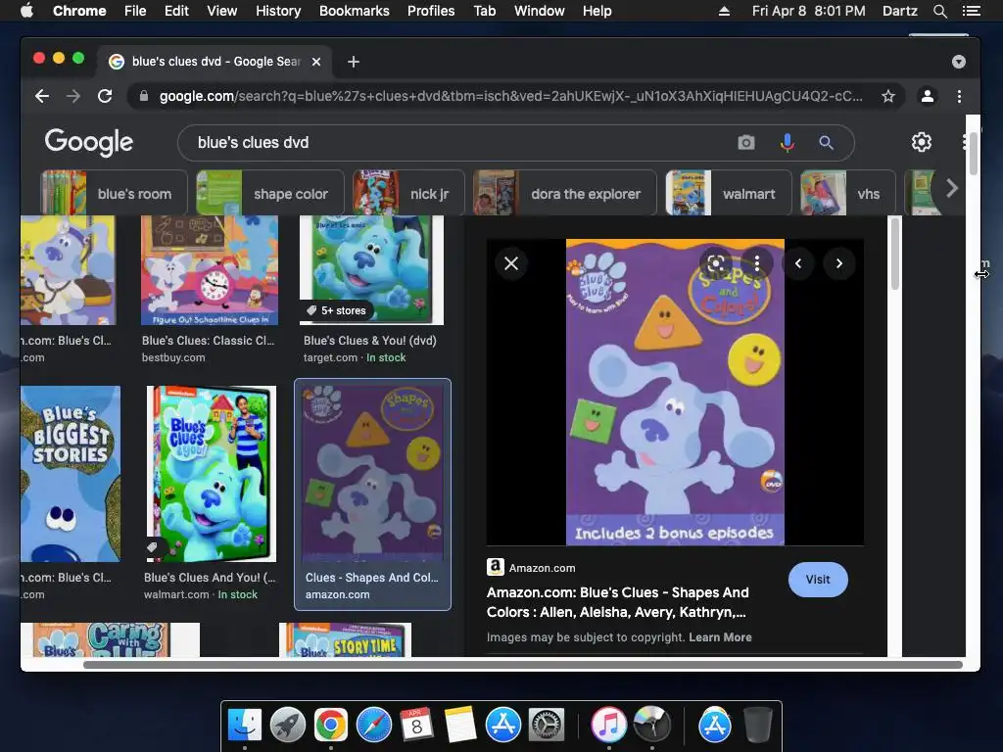Screen dimensions: 1003x752
Task: Open the File menu
Action: (135, 11)
